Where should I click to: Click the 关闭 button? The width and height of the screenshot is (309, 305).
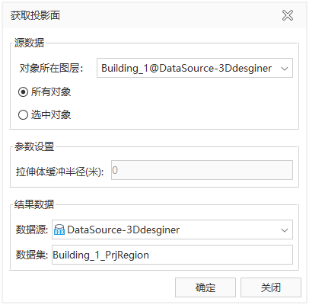tap(271, 287)
